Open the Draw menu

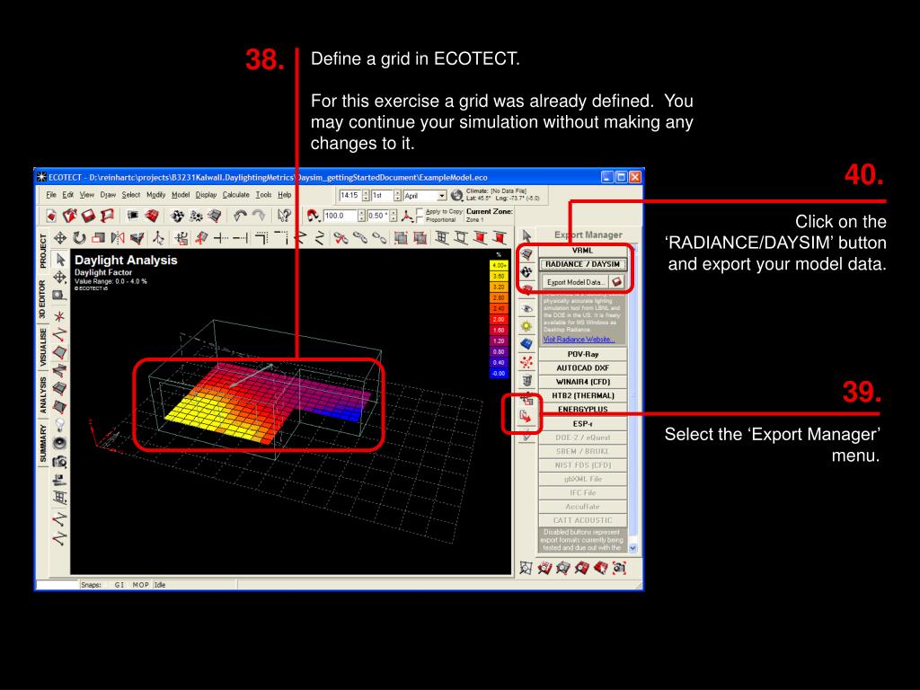coord(108,195)
